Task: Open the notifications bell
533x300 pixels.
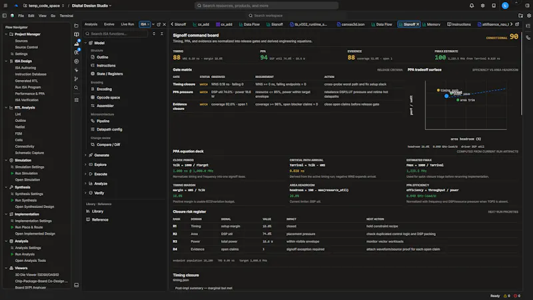Action: coord(472,5)
